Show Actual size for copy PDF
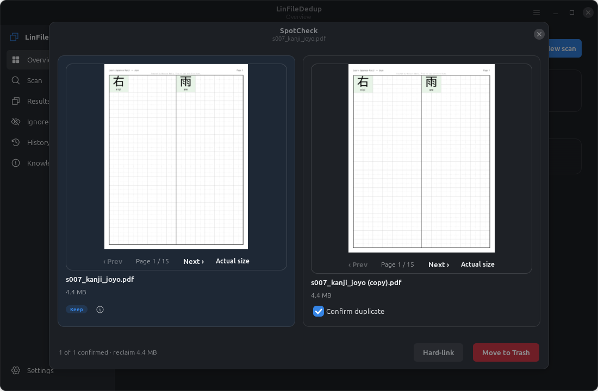Screen dimensions: 598x391 (477, 264)
